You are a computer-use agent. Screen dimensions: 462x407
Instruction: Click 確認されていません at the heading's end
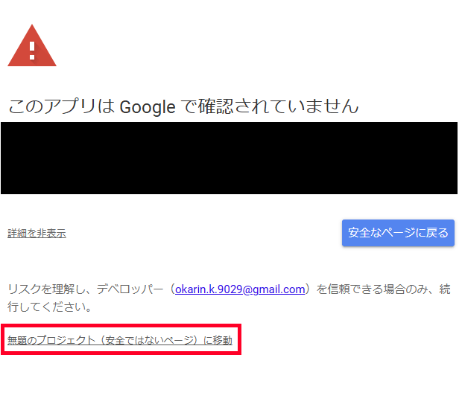pyautogui.click(x=279, y=106)
